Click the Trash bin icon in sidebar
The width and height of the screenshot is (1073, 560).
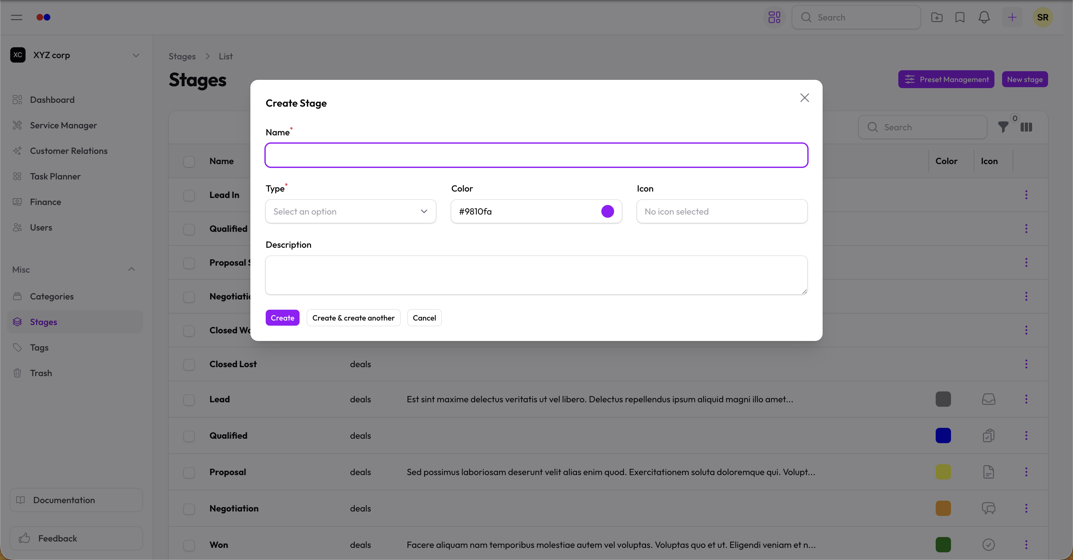(17, 373)
